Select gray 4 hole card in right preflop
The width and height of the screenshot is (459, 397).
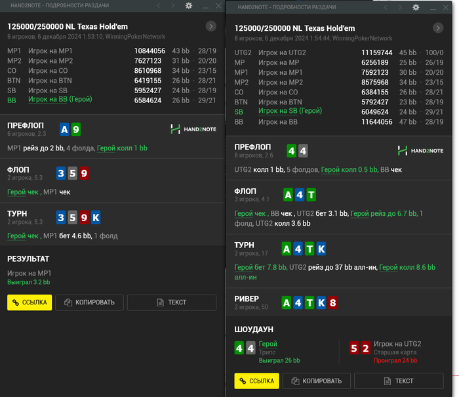tap(303, 151)
